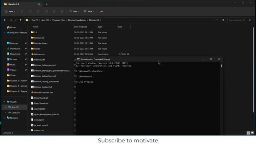Select the 3.5 folder
Image resolution: width=256 pixels, height=144 pixels.
[36, 32]
